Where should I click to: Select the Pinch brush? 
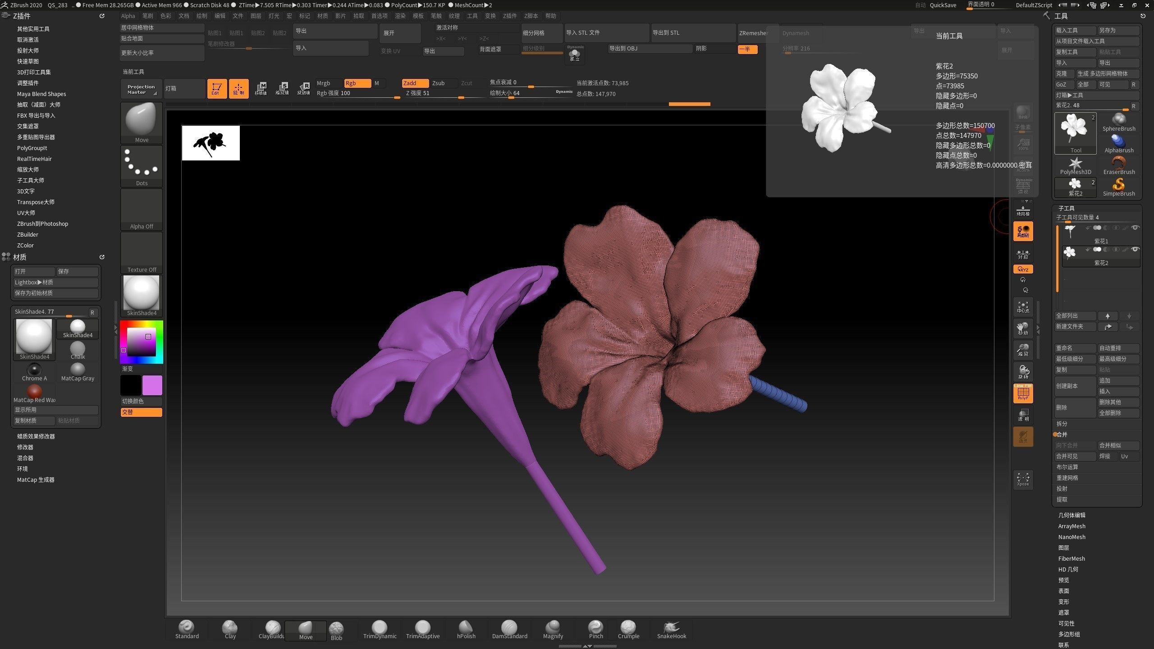tap(595, 630)
